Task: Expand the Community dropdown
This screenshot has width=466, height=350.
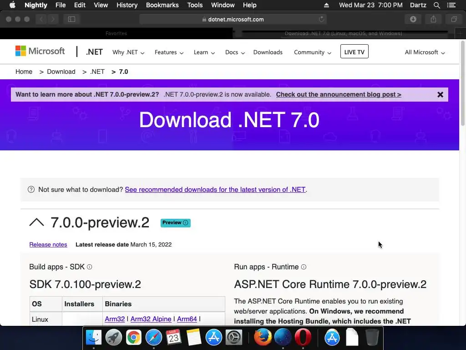Action: point(312,52)
